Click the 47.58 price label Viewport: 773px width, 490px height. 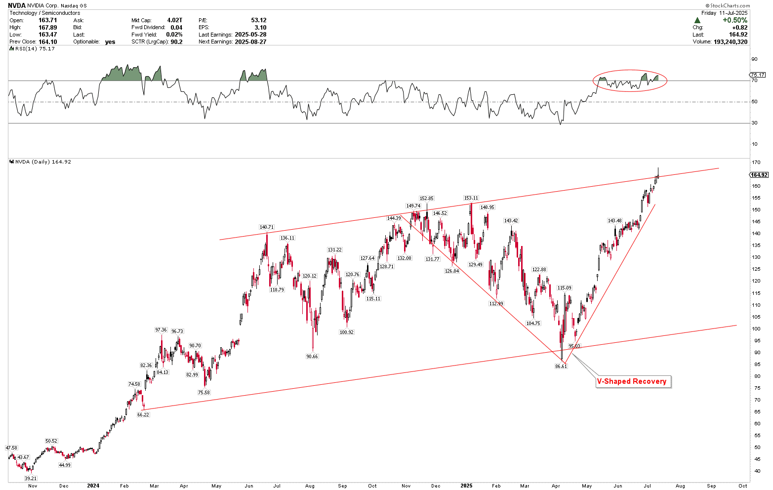[11, 448]
